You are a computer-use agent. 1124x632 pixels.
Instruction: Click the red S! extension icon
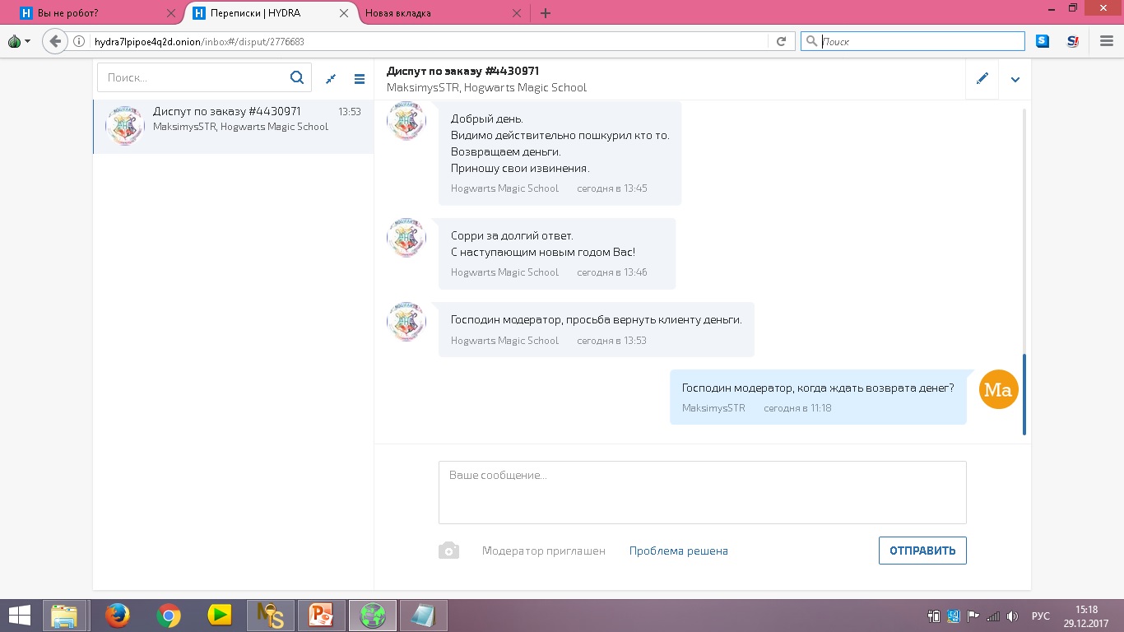(x=1072, y=41)
